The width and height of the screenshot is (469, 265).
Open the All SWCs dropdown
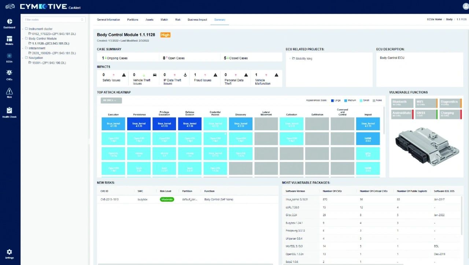click(111, 100)
